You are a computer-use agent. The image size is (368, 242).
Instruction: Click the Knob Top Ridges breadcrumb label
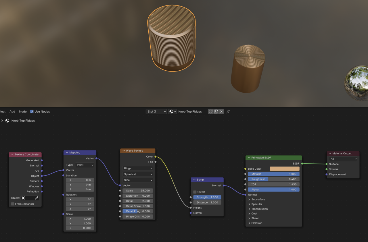[x=23, y=121]
